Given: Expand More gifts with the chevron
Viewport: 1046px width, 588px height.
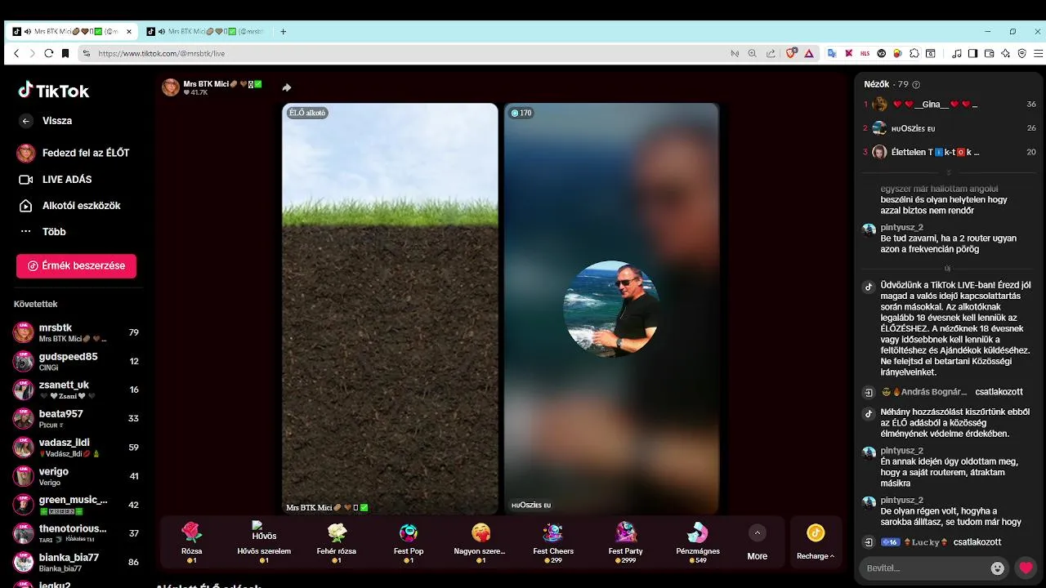Looking at the screenshot, I should tap(758, 532).
